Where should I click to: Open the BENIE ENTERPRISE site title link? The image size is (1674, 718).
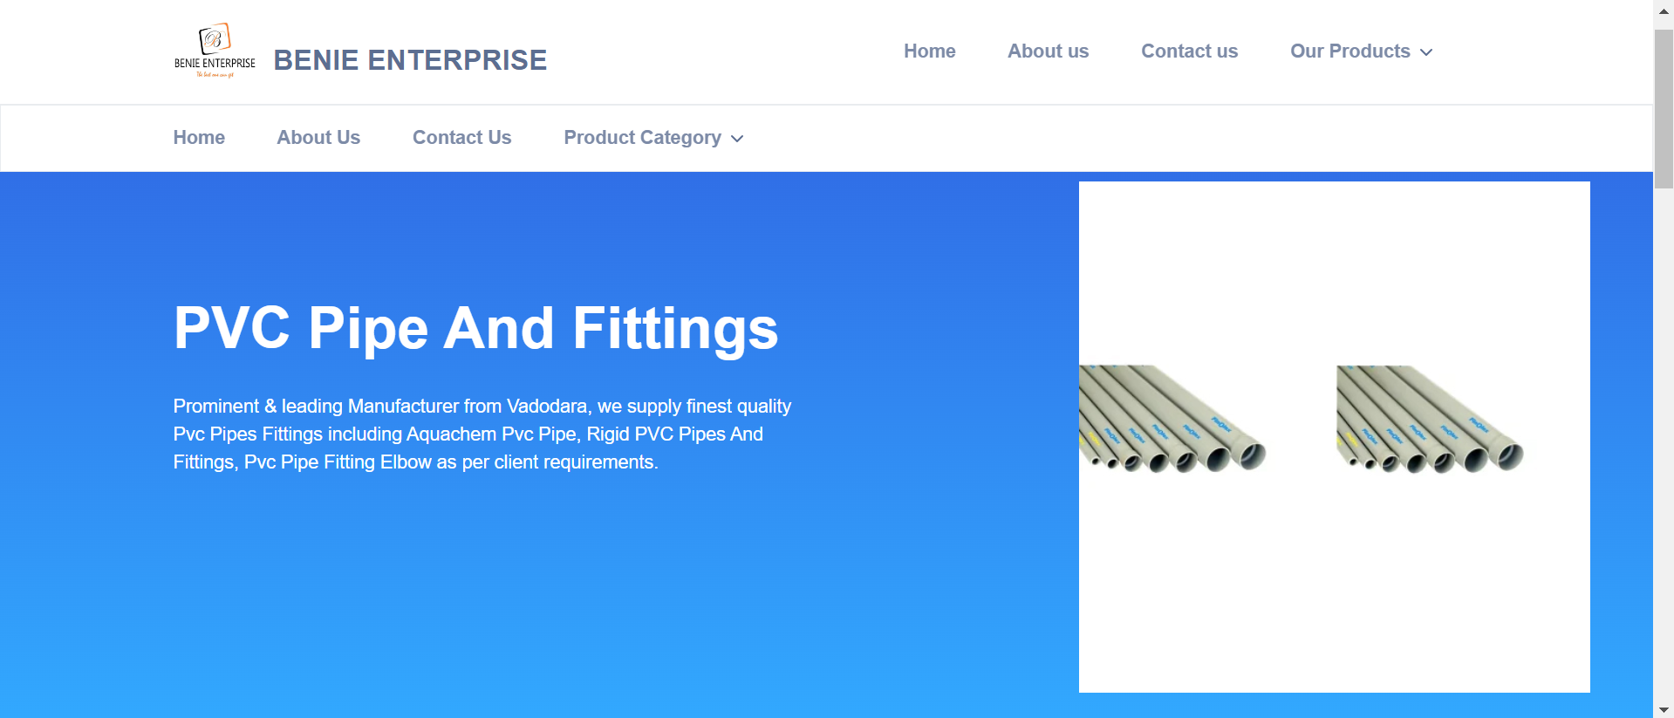(x=410, y=60)
